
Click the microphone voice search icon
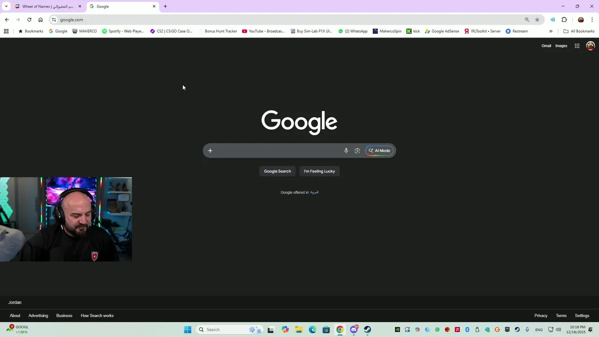pos(346,151)
